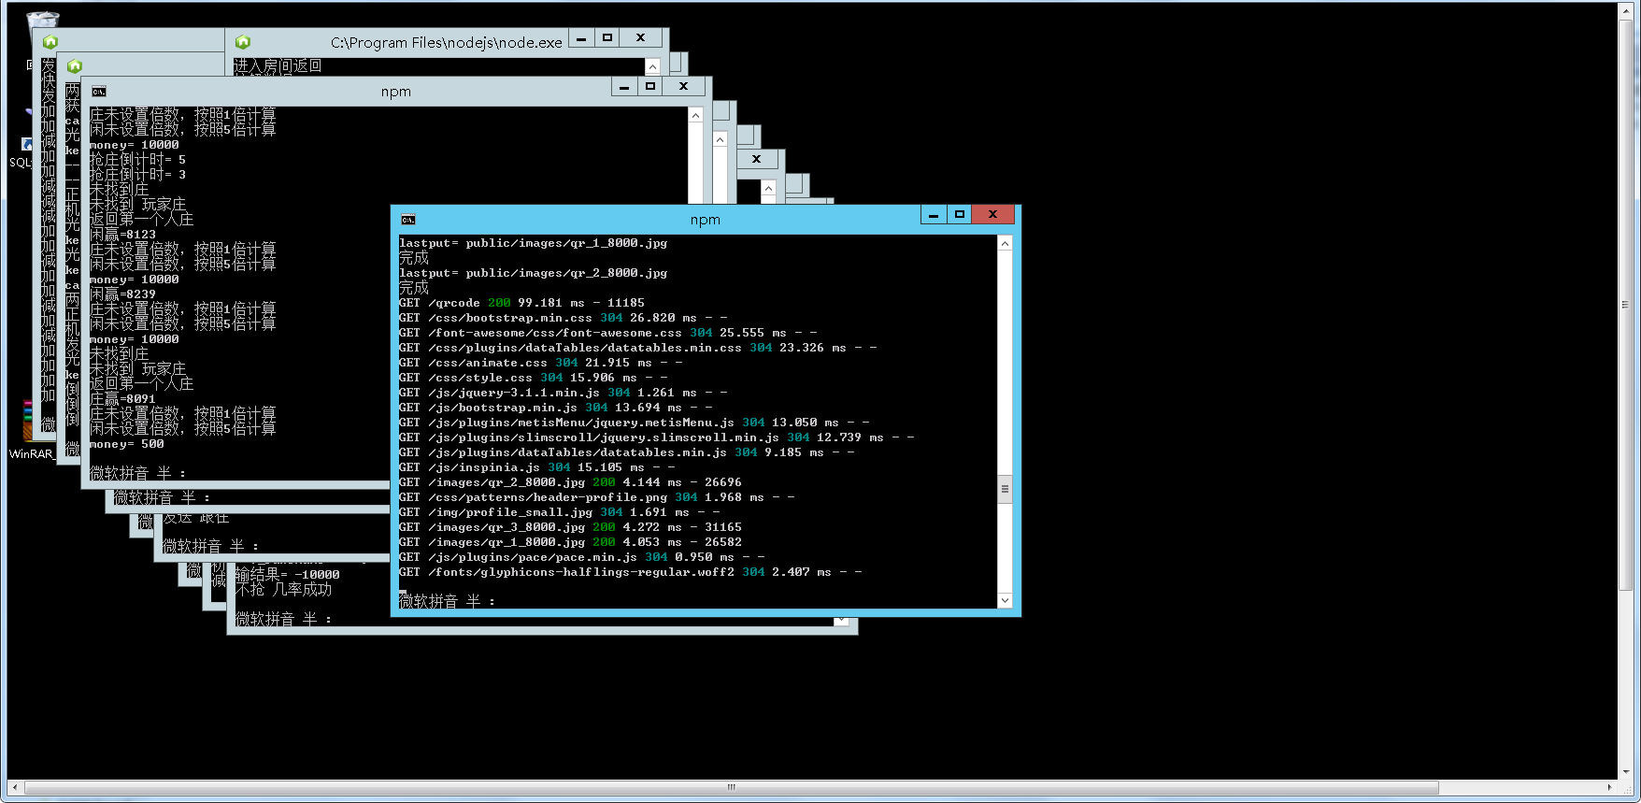The image size is (1641, 803).
Task: Click the left arrow of the bottom horizontal scrollbar
Action: pyautogui.click(x=14, y=787)
